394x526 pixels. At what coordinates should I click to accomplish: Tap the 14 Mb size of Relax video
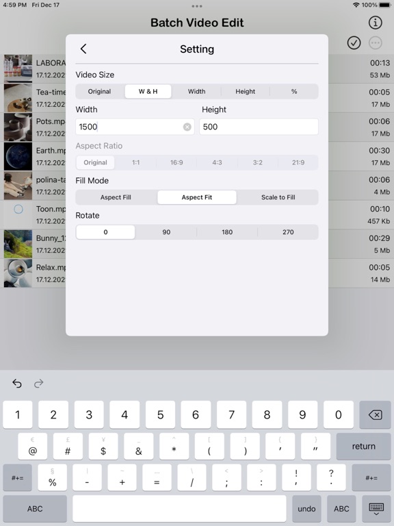[x=380, y=279]
